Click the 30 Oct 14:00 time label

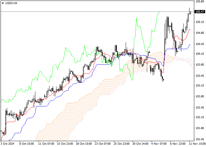140,144
